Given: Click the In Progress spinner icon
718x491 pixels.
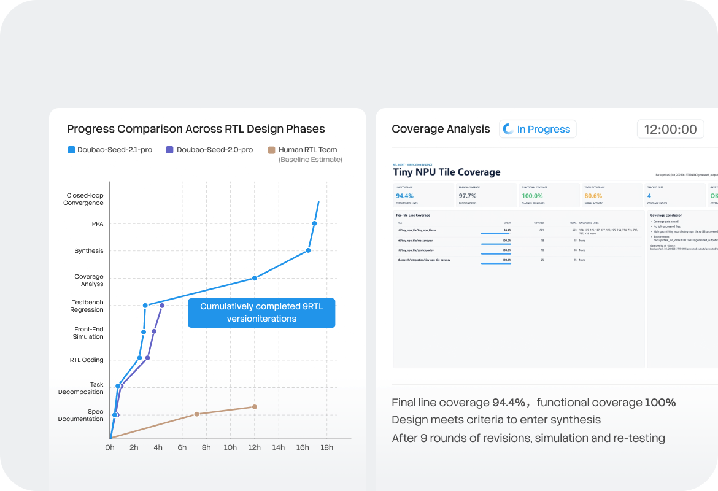Looking at the screenshot, I should [x=508, y=129].
